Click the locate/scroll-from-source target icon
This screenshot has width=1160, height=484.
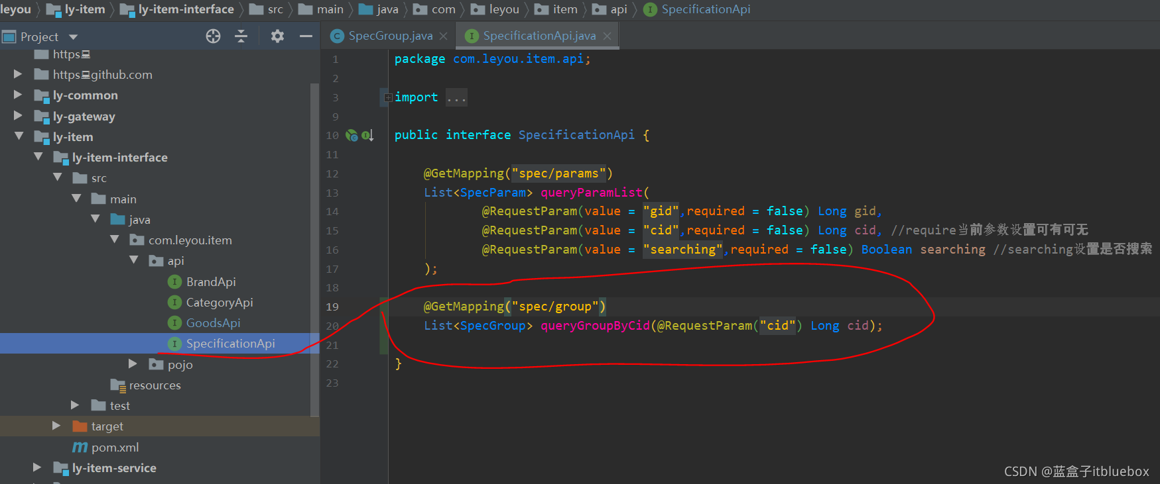pos(213,36)
